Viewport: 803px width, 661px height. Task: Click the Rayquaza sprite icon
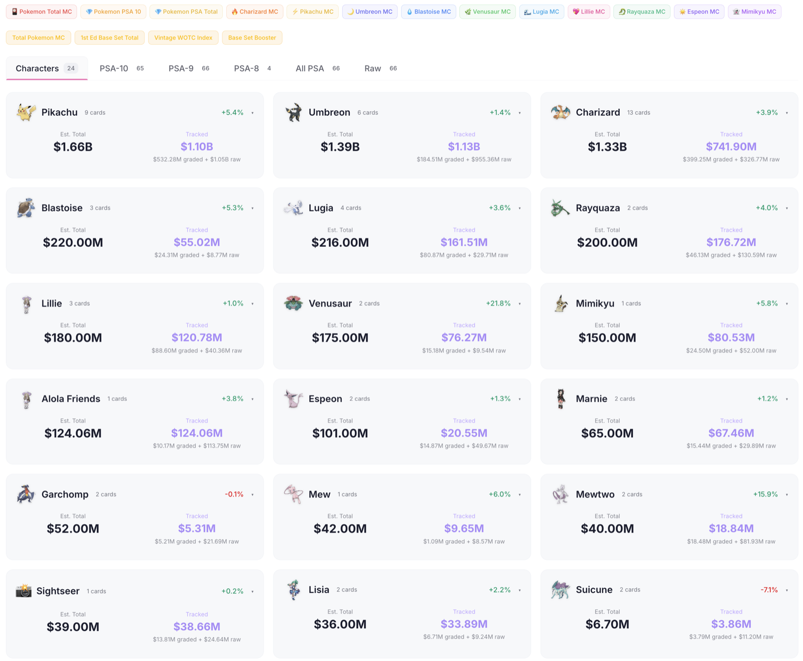click(x=561, y=208)
